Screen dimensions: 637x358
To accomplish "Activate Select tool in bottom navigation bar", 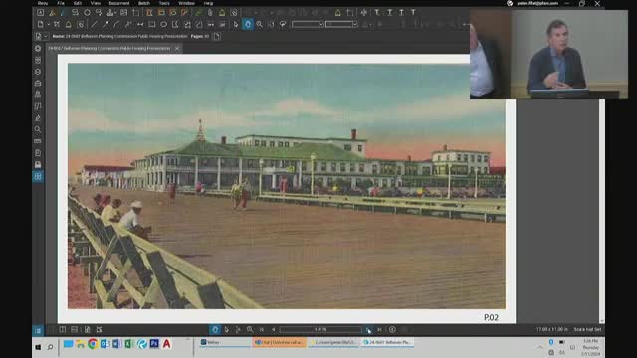I will pos(227,330).
